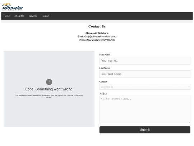This screenshot has width=194, height=146.
Task: Go to the About Us page
Action: click(x=19, y=16)
